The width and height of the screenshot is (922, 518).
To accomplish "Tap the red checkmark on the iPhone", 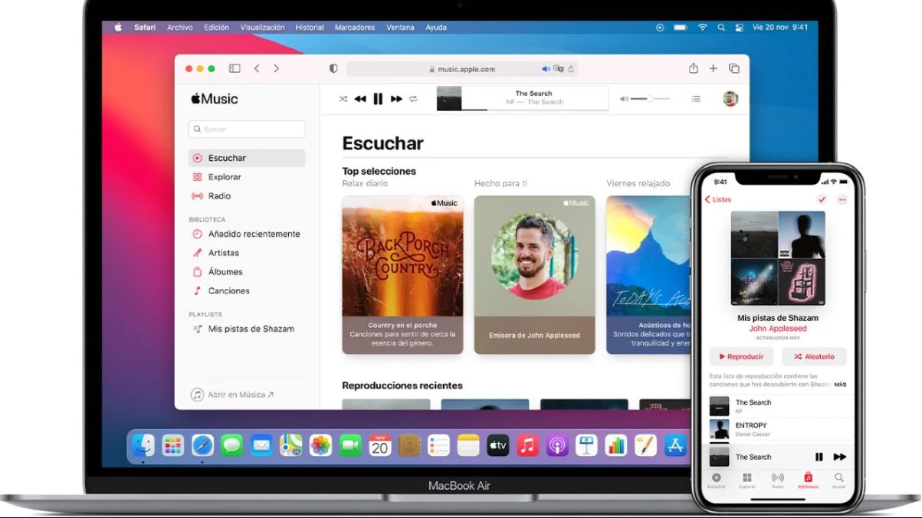I will (x=822, y=199).
